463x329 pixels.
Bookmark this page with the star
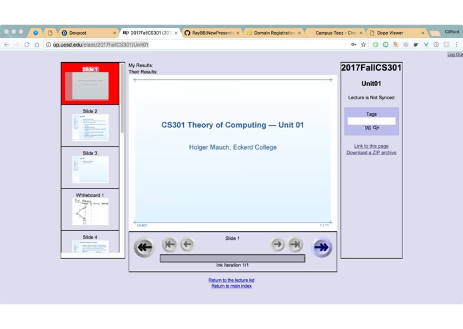point(364,45)
